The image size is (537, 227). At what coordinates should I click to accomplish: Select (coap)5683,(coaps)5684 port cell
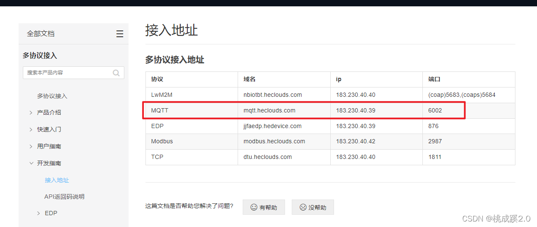(469, 95)
